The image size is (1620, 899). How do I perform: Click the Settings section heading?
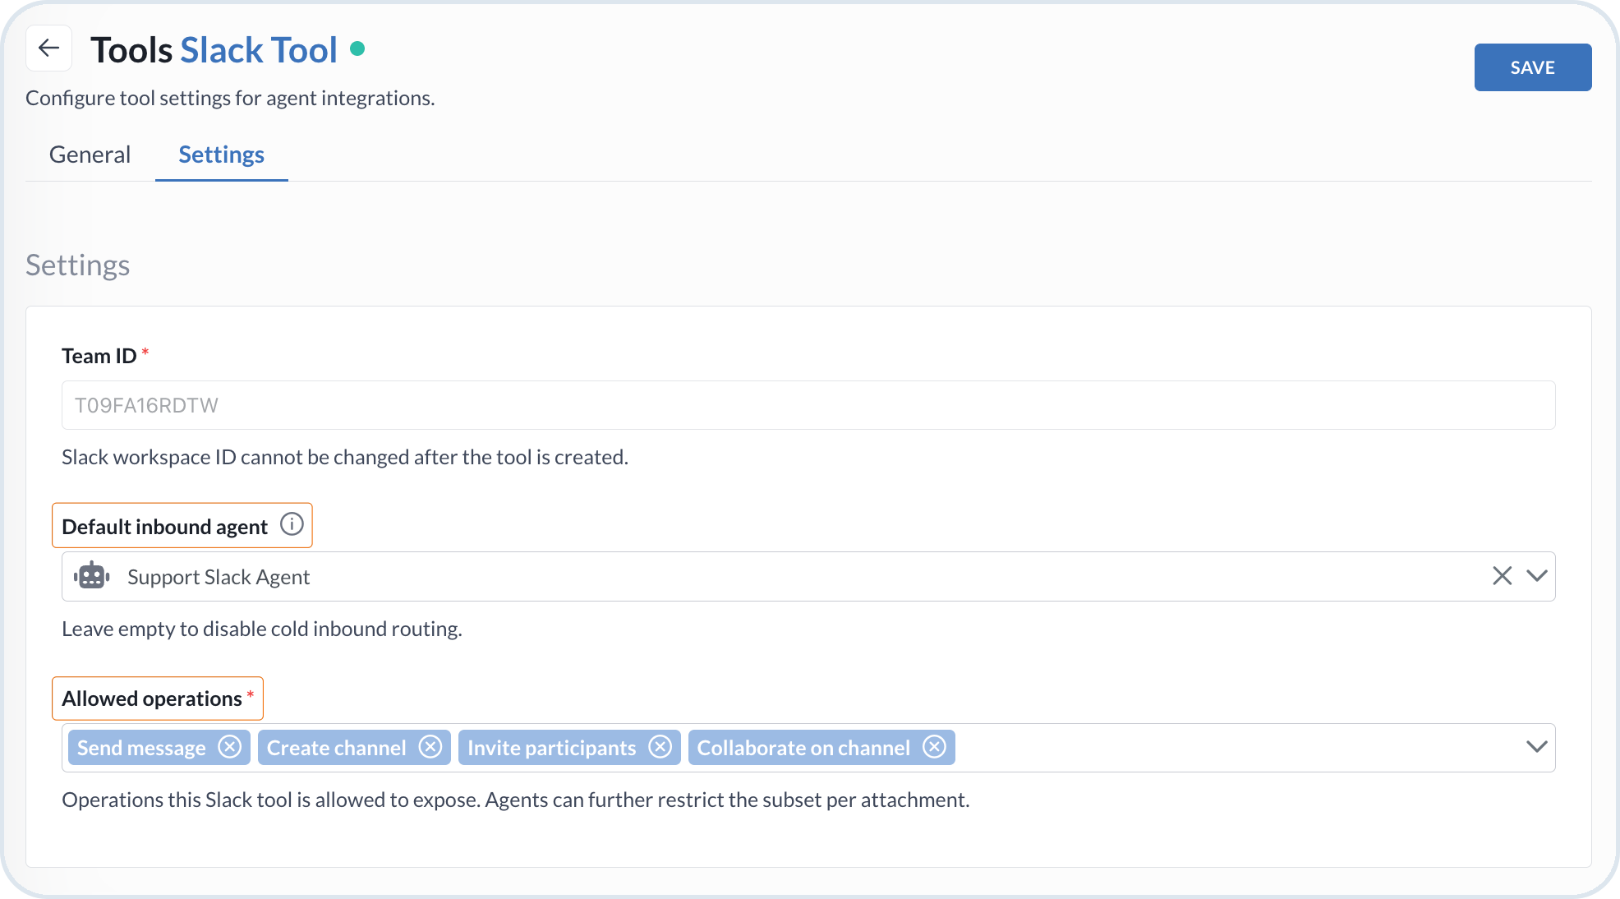[x=77, y=265]
